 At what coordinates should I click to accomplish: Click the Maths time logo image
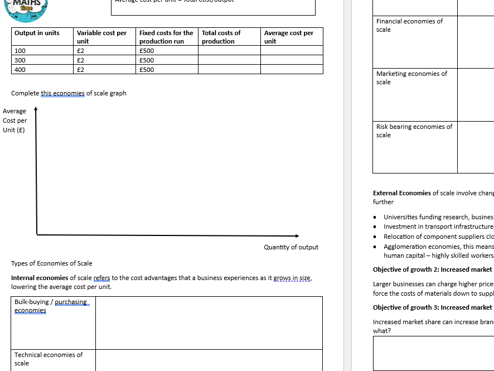(26, 11)
